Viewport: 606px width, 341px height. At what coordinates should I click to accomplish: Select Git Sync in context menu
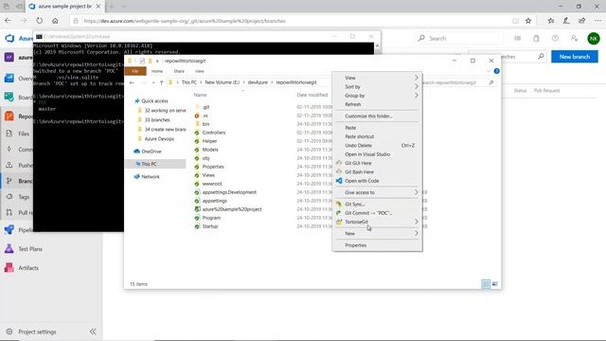pos(377,205)
